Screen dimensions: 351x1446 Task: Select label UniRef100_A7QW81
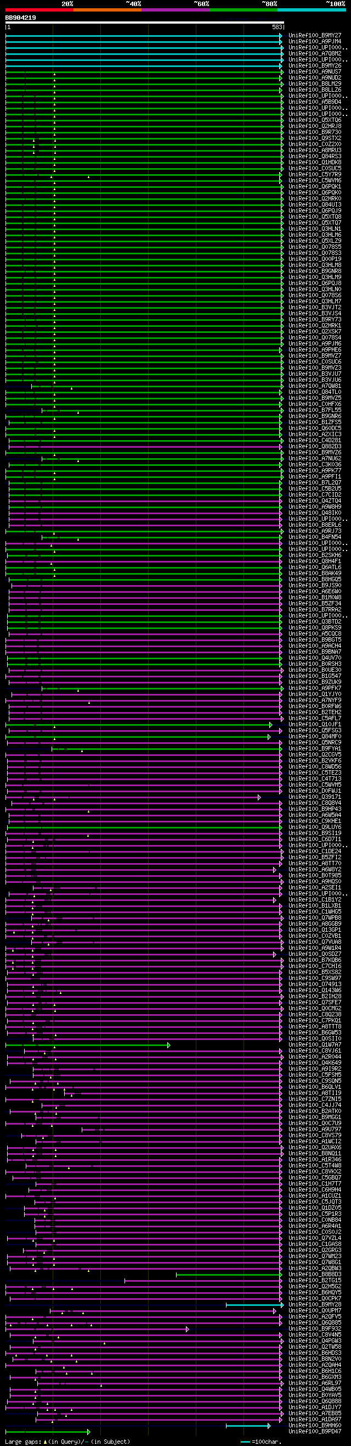[x=315, y=386]
